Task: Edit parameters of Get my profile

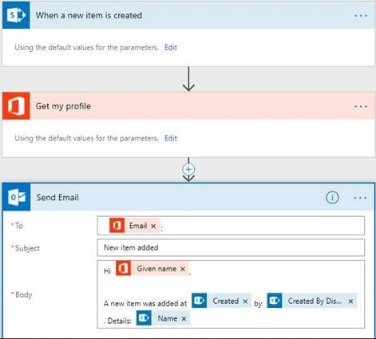Action: pyautogui.click(x=171, y=138)
